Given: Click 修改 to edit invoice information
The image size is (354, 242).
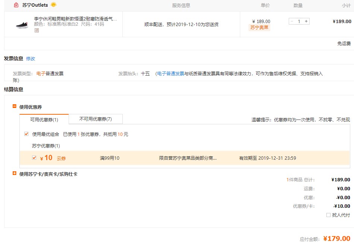Looking at the screenshot, I should tap(31, 58).
